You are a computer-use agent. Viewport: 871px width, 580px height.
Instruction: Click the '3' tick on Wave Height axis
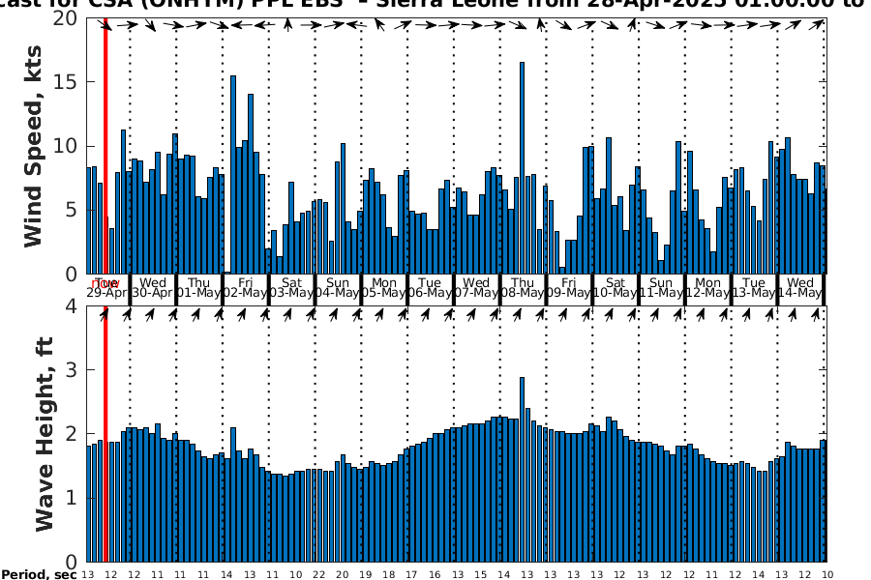click(71, 369)
